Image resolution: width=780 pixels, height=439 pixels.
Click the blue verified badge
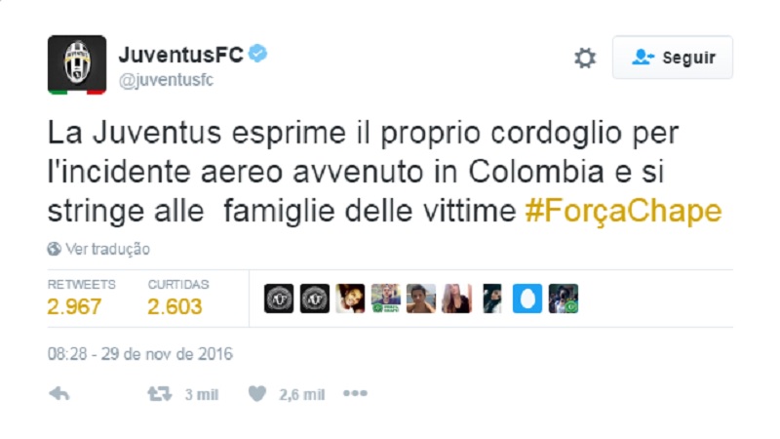[x=257, y=54]
